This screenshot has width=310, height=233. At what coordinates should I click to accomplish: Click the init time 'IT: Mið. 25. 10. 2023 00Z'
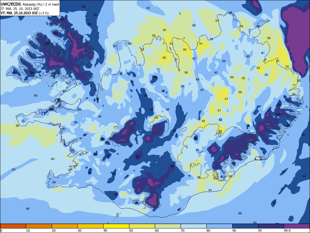[x=20, y=9]
